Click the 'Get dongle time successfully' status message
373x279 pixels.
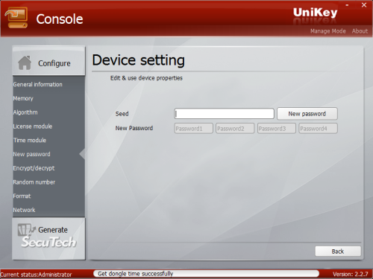(x=136, y=274)
